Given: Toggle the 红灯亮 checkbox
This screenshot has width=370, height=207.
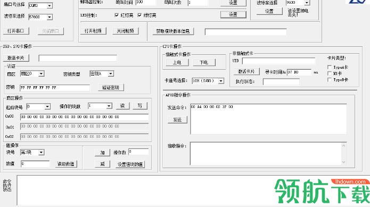Looking at the screenshot, I should tap(117, 15).
